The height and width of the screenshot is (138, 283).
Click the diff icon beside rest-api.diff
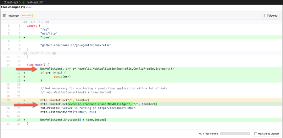[24, 2]
